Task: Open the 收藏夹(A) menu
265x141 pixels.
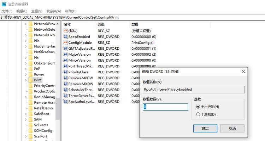Action: pos(54,11)
